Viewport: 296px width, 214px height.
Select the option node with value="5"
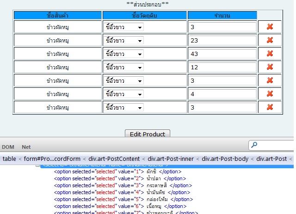pyautogui.click(x=123, y=199)
